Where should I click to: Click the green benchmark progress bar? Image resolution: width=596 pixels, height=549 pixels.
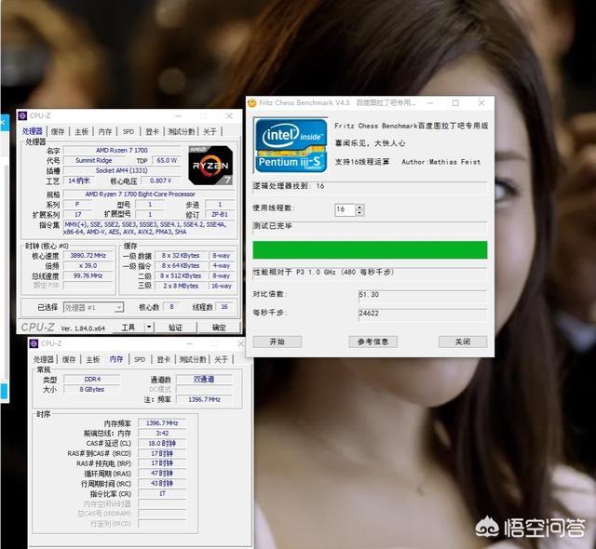coord(370,250)
